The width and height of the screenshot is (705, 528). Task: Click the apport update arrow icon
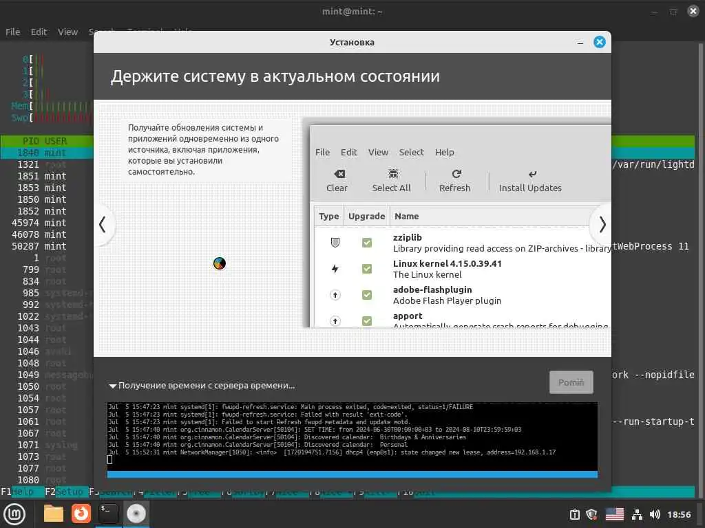(335, 320)
